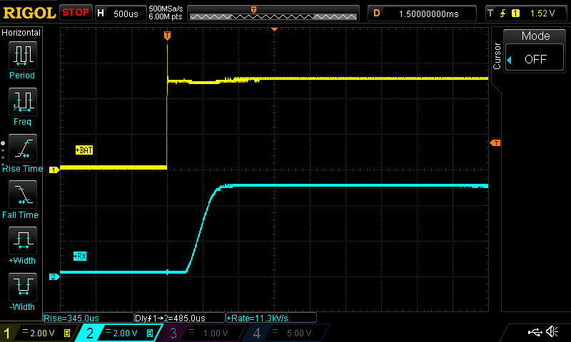571x342 pixels.
Task: Click the orange D delay icon
Action: pos(377,14)
